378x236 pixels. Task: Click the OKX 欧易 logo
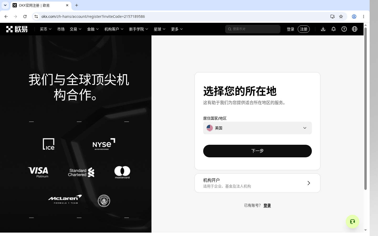pos(17,29)
